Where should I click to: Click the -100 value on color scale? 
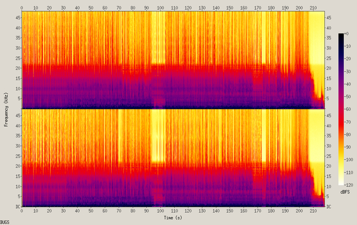click(349, 159)
